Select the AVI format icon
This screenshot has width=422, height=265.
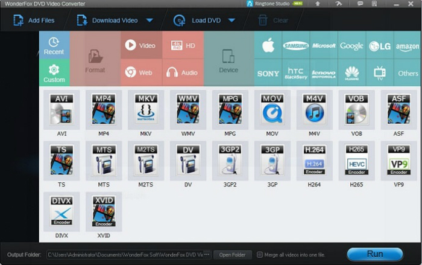[x=61, y=110]
